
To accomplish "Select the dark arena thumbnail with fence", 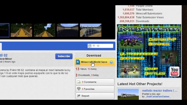I will pyautogui.click(x=67, y=30).
